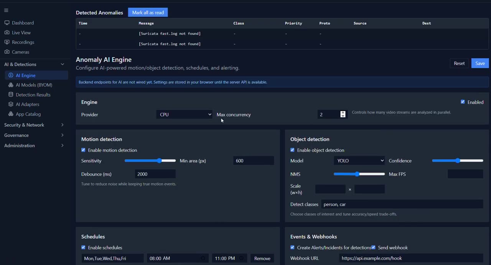
Task: Open AI Models (BYOM) icon
Action: pyautogui.click(x=11, y=85)
